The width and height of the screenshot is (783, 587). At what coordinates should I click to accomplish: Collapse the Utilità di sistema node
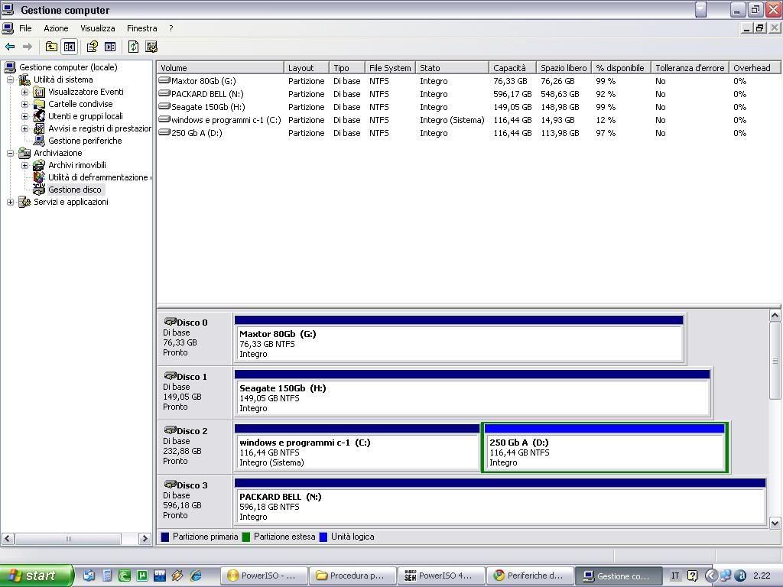pos(10,79)
